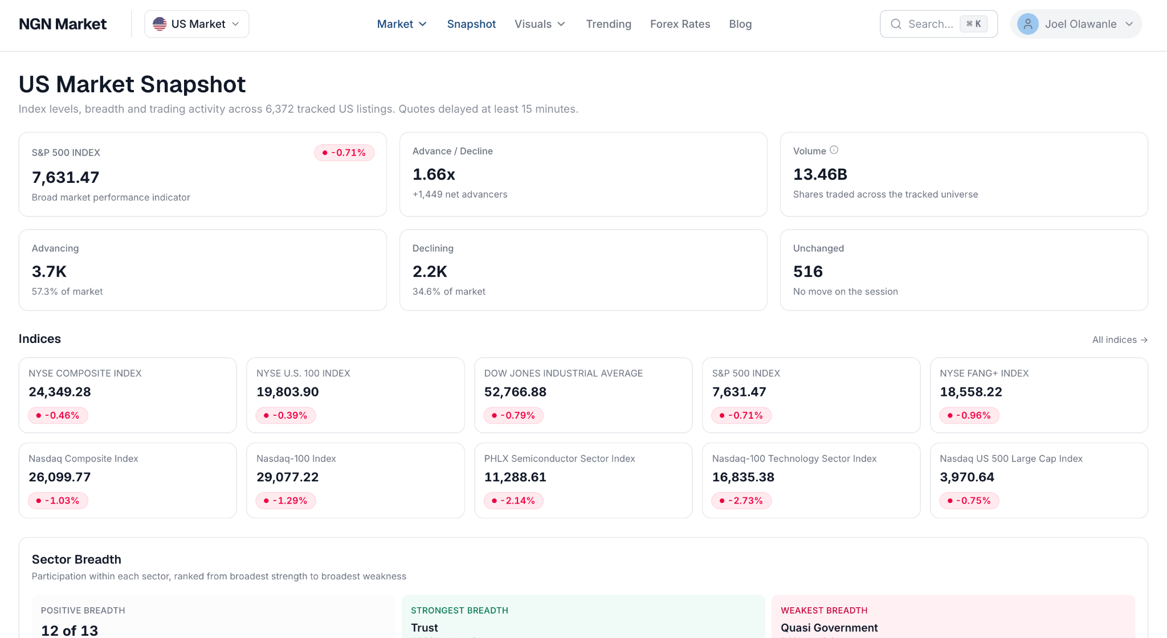
Task: View All indices link
Action: point(1120,340)
